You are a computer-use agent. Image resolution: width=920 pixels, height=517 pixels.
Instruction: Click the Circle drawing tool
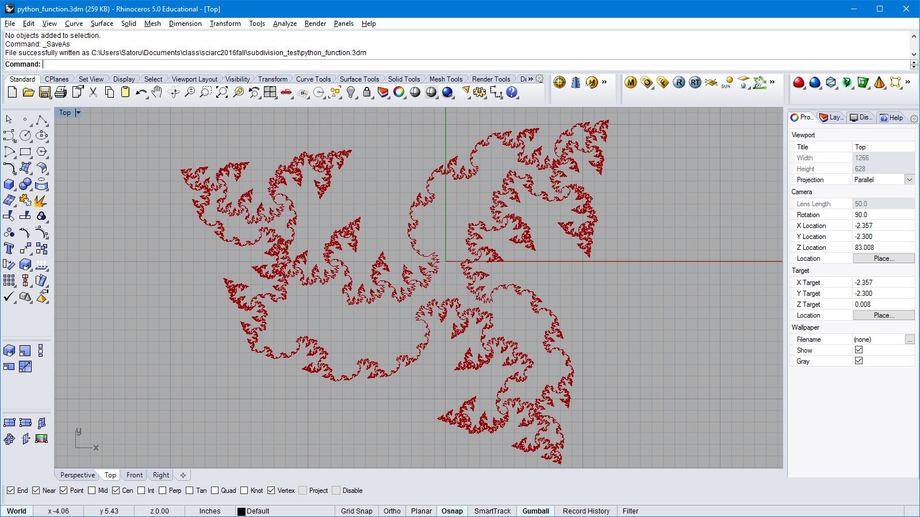(x=25, y=136)
